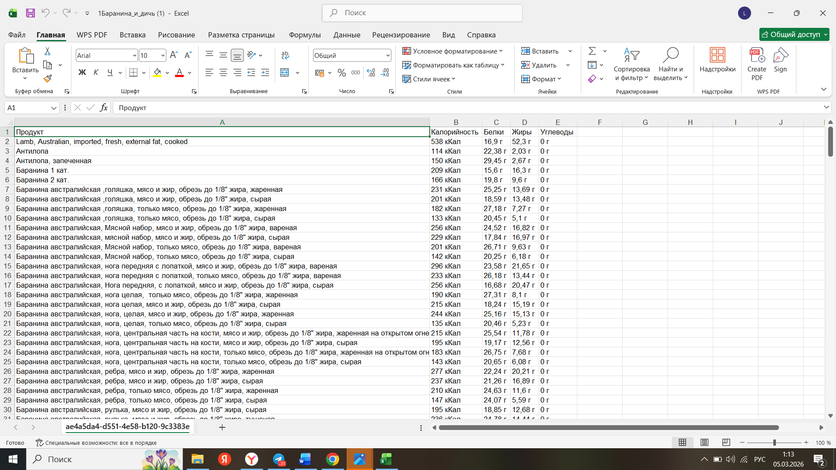Open the Arial font name dropdown
Image resolution: width=836 pixels, height=470 pixels.
(x=135, y=55)
